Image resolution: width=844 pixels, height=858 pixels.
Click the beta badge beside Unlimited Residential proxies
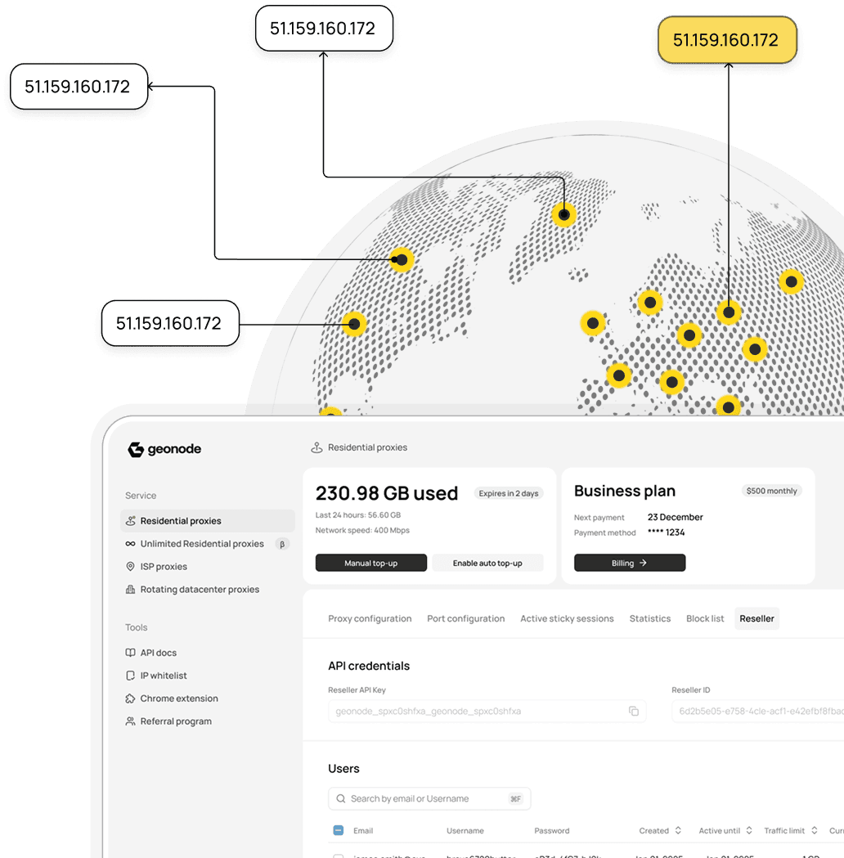pos(282,544)
